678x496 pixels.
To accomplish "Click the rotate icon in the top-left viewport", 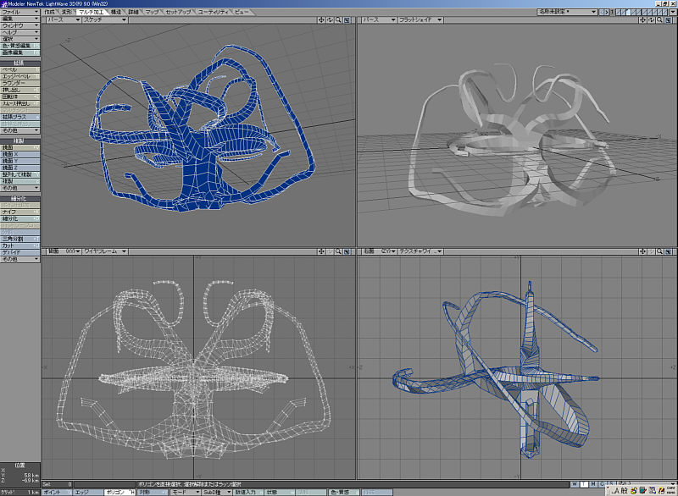I will (x=330, y=19).
